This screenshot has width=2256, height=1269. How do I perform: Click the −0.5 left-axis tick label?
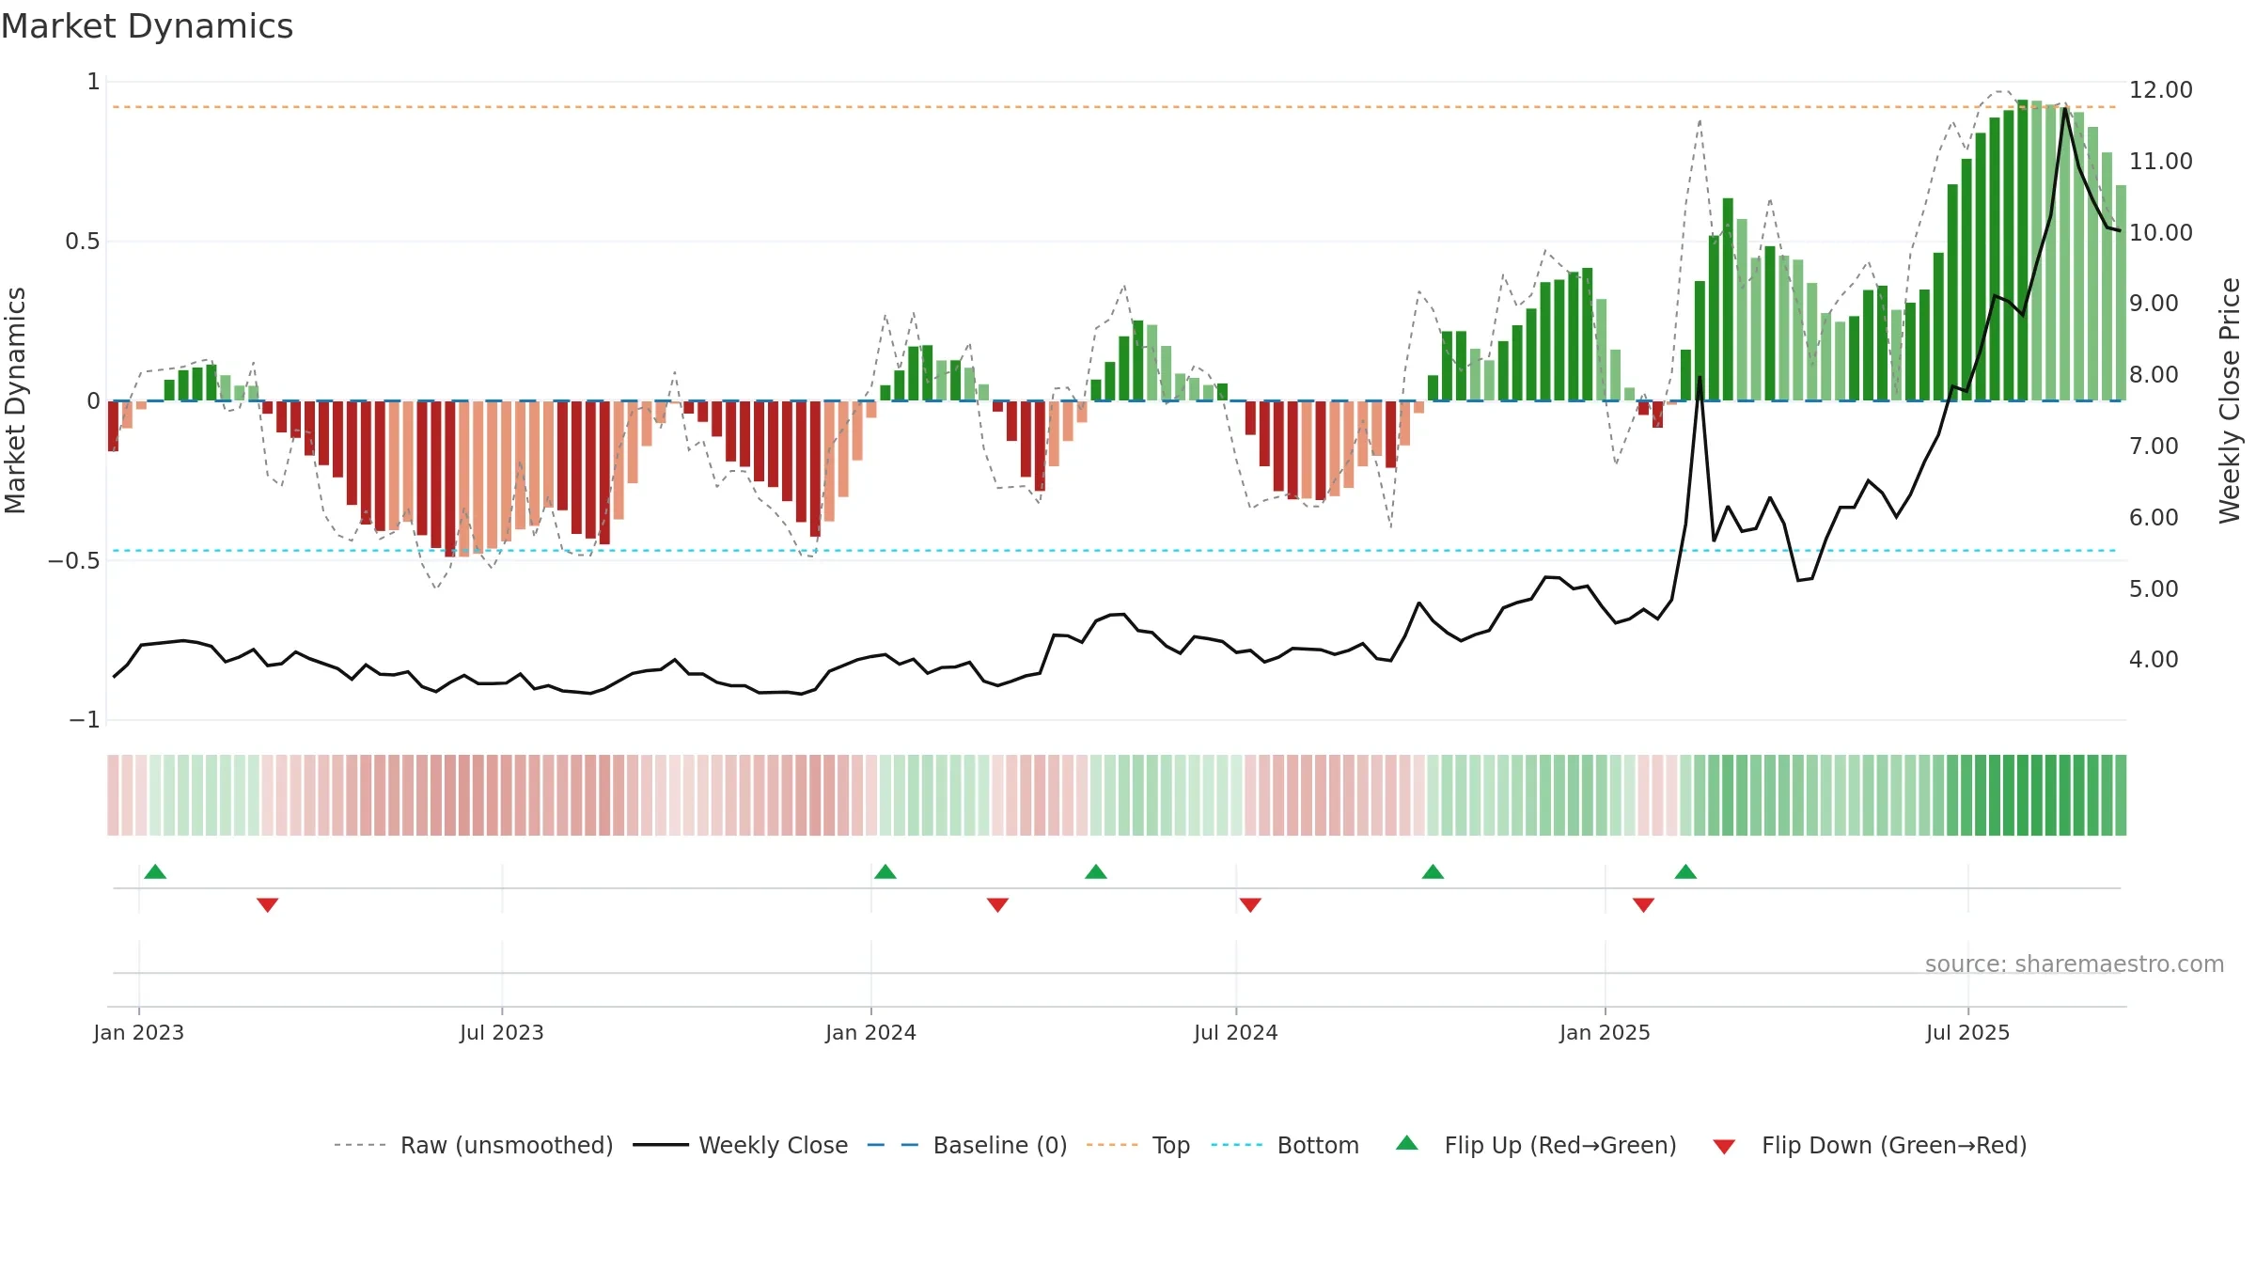coord(73,560)
